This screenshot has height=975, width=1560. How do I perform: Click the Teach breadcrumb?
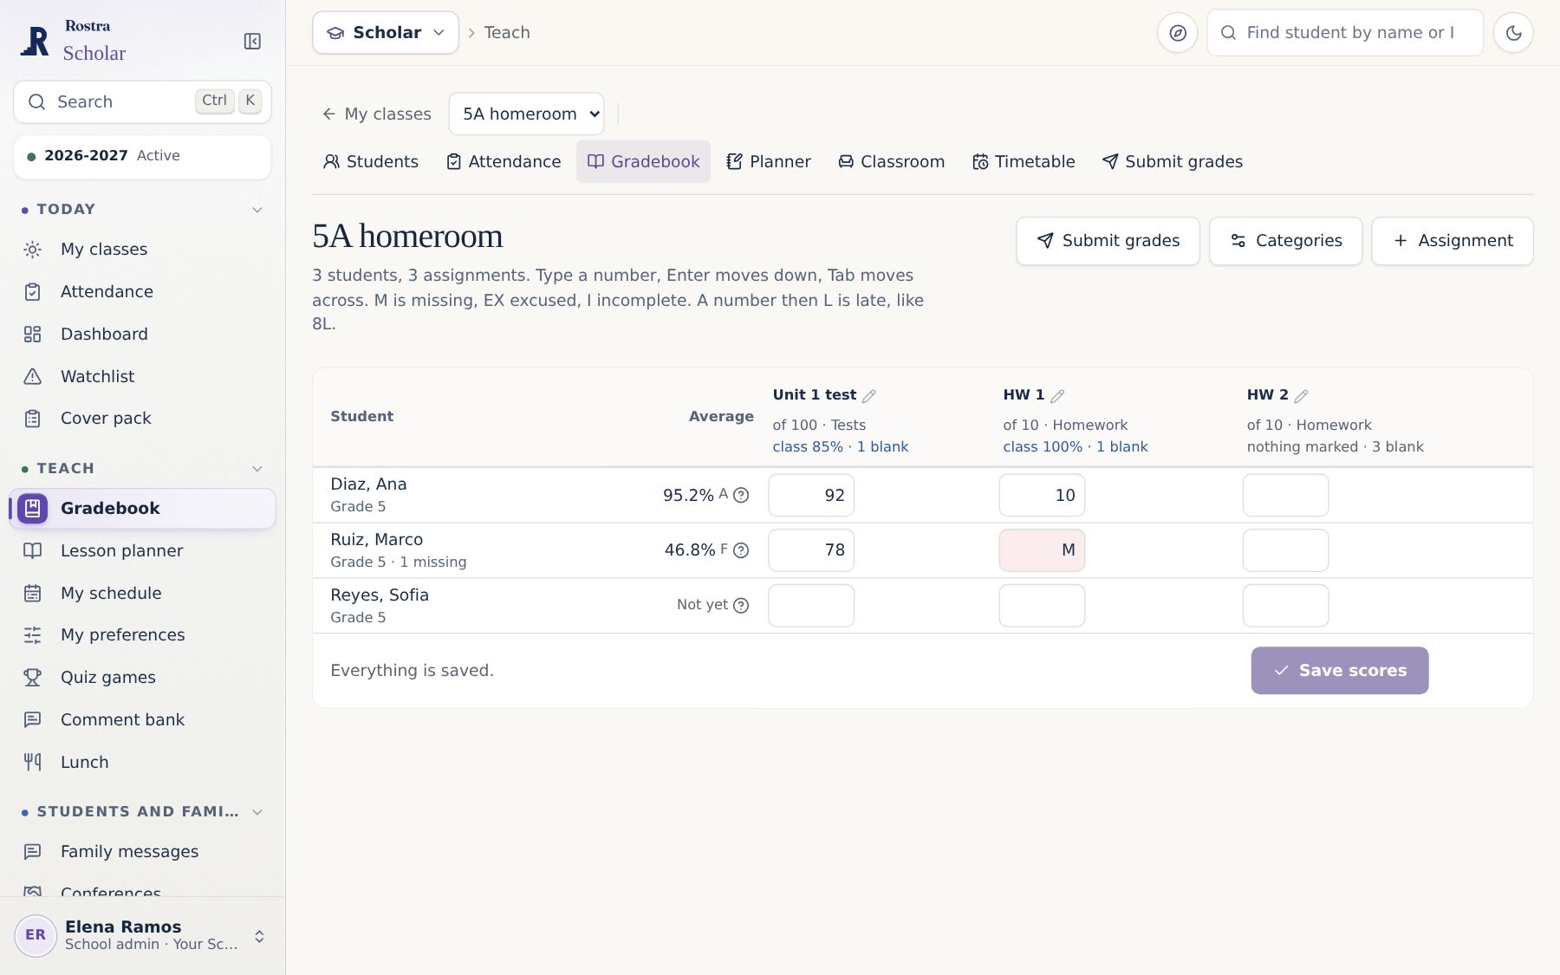(507, 33)
